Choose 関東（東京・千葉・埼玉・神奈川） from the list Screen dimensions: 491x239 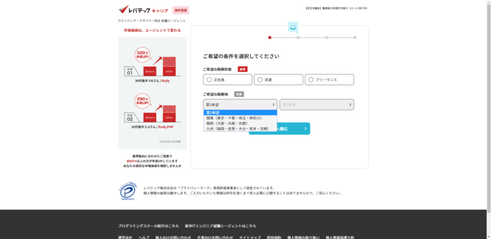tap(240, 118)
